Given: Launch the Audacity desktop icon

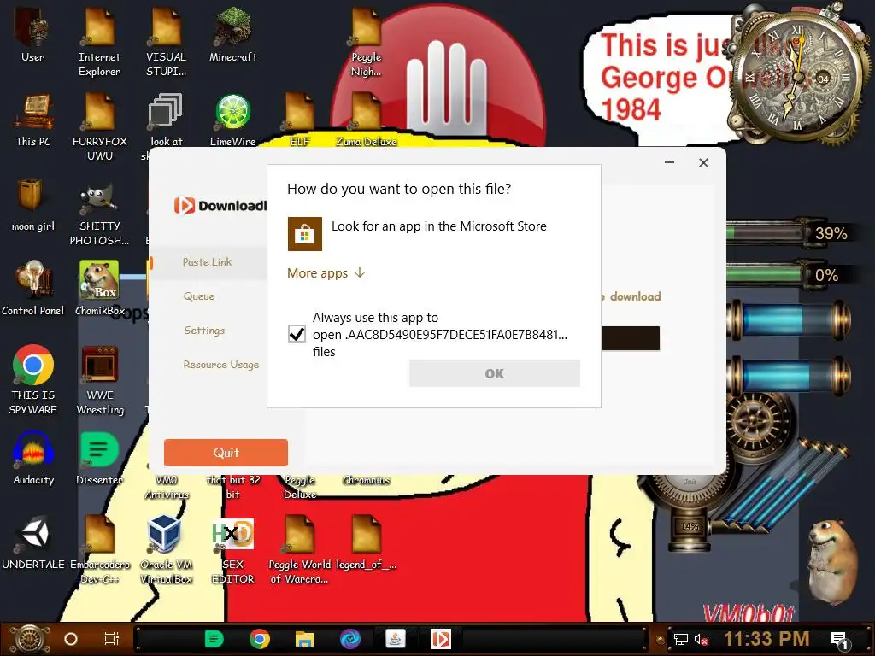Looking at the screenshot, I should tap(33, 458).
